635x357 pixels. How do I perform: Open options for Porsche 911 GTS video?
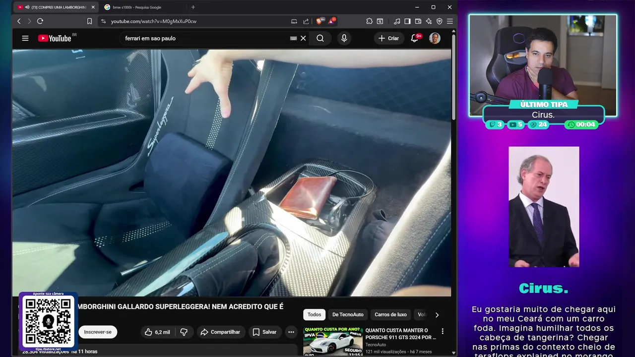click(x=443, y=331)
